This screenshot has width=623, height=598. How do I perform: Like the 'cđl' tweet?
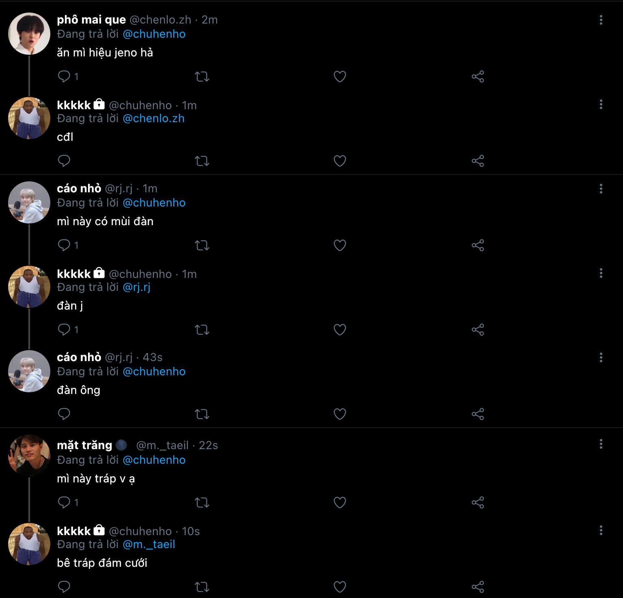(340, 161)
